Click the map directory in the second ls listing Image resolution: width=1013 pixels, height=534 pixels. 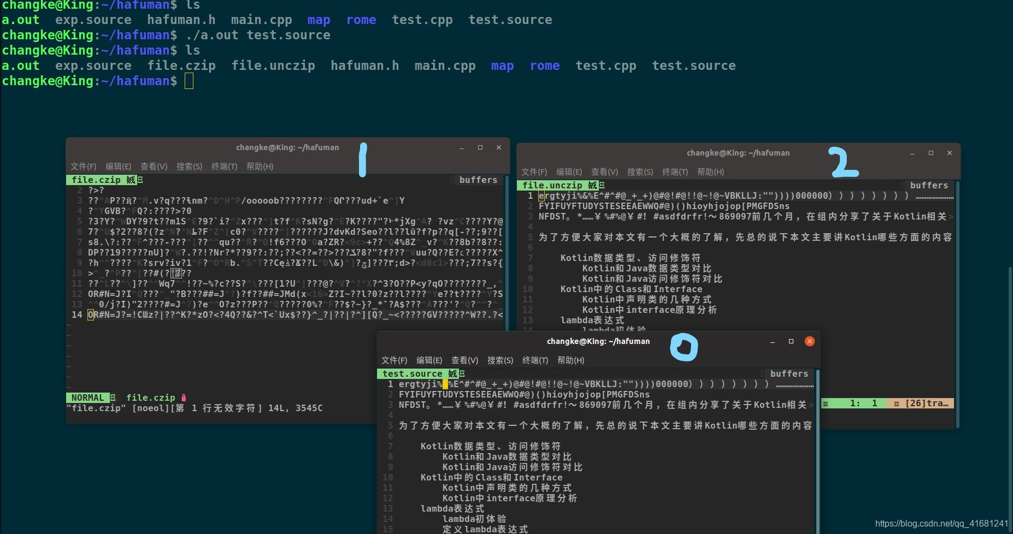tap(502, 66)
